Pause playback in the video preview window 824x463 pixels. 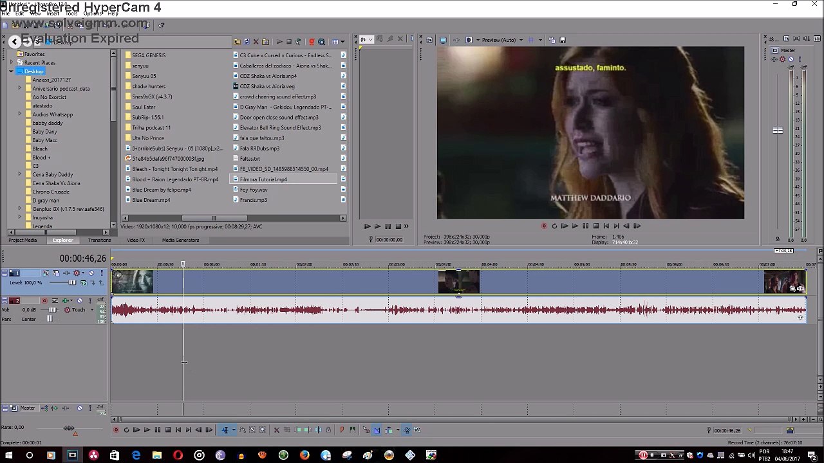585,226
